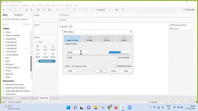Viewport: 198px width, 111px height.
Task: Open the File menu
Action: click(x=2, y=5)
